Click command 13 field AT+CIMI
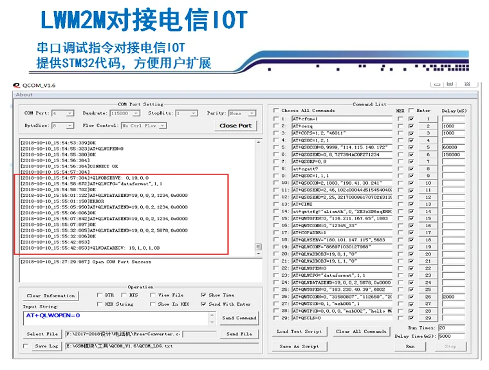The width and height of the screenshot is (489, 370). click(x=342, y=204)
